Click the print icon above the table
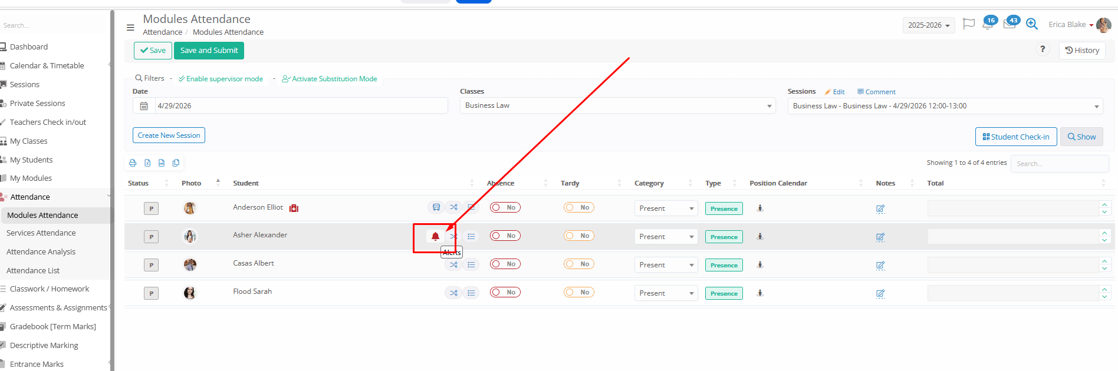This screenshot has width=1118, height=371. pyautogui.click(x=133, y=163)
